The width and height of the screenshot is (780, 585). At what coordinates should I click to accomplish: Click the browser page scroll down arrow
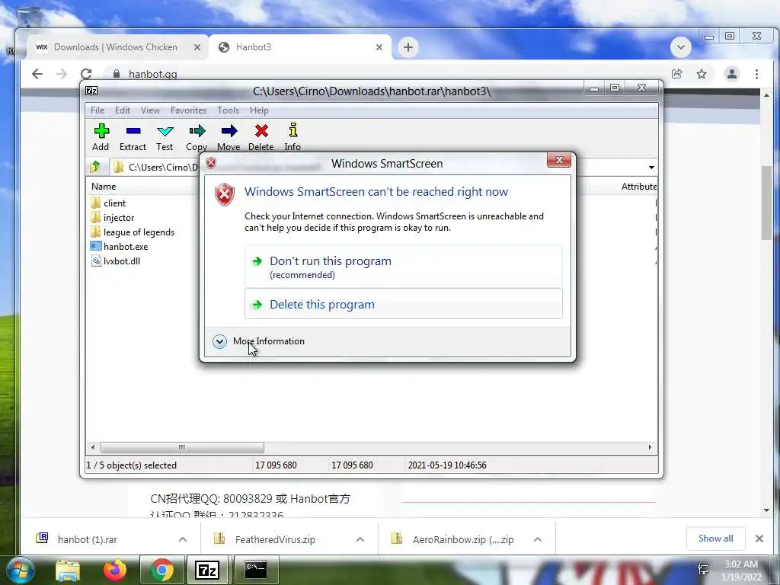(766, 510)
